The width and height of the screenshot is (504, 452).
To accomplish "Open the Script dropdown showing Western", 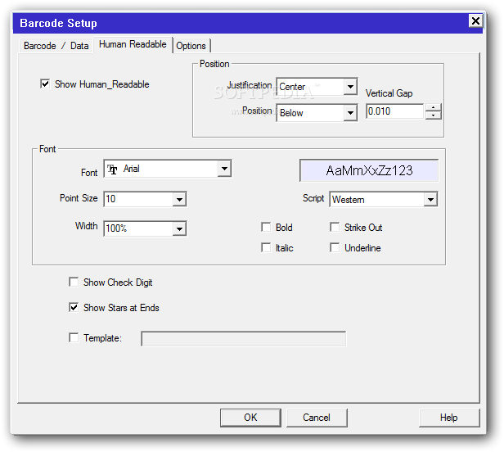I will [x=430, y=200].
